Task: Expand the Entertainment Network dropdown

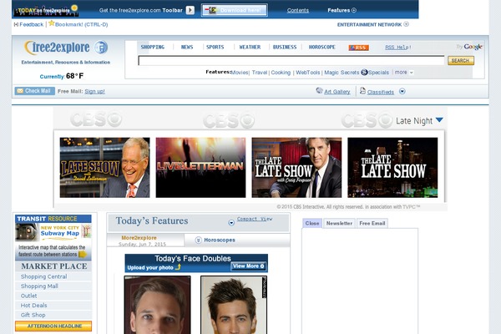Action: pos(406,24)
